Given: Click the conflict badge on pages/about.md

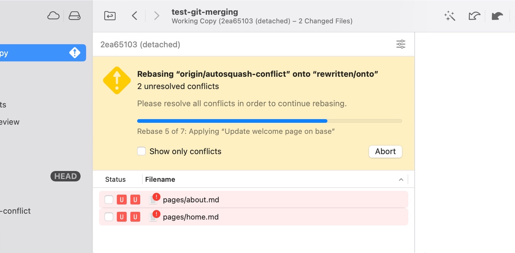Looking at the screenshot, I should (x=156, y=196).
